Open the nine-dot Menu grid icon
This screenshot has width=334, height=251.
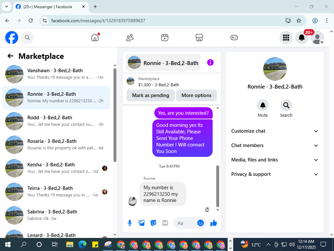[x=286, y=38]
